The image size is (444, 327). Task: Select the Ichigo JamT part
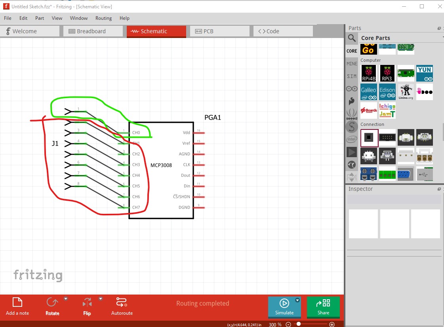click(387, 110)
